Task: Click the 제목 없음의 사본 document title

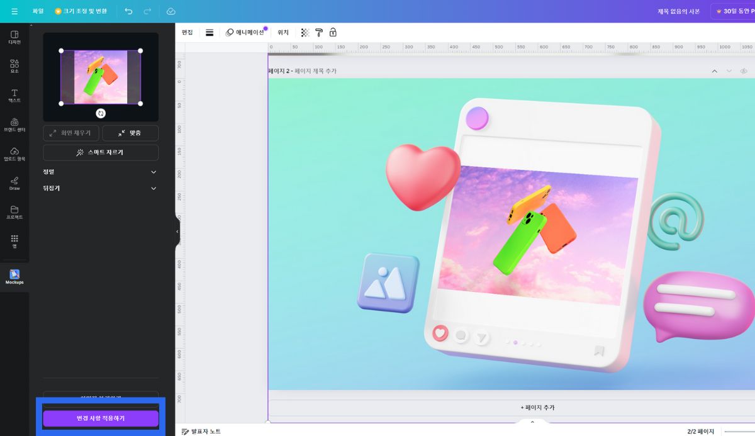Action: pyautogui.click(x=679, y=11)
